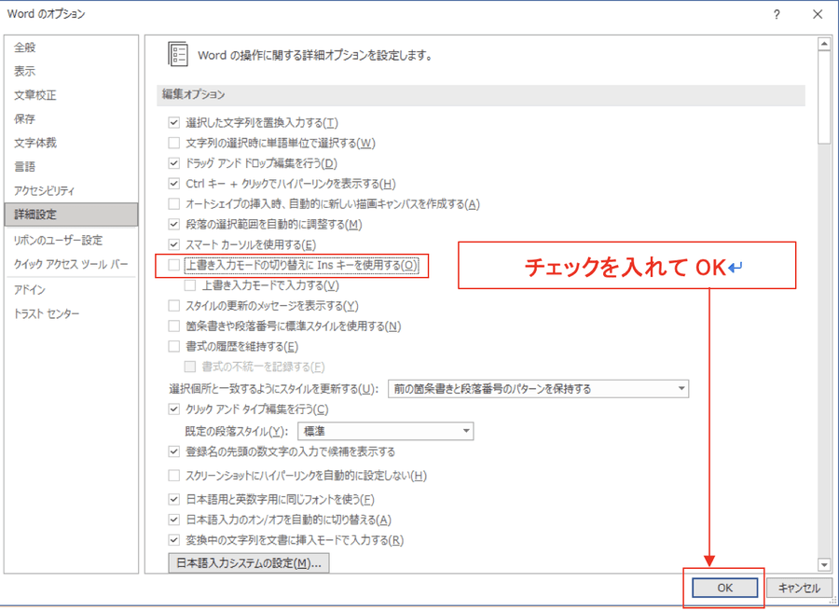Click the scrollbar up arrow
The height and width of the screenshot is (610, 839).
tap(824, 44)
